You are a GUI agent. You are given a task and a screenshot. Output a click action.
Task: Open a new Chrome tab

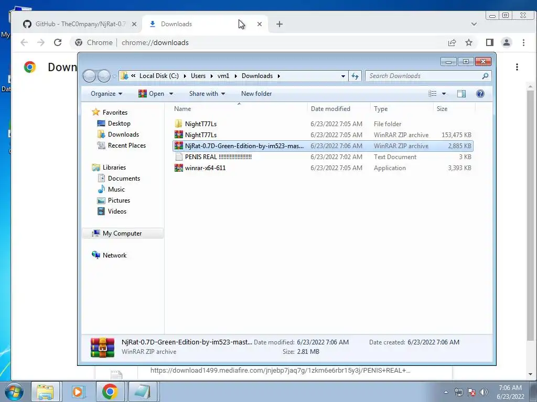tap(280, 24)
